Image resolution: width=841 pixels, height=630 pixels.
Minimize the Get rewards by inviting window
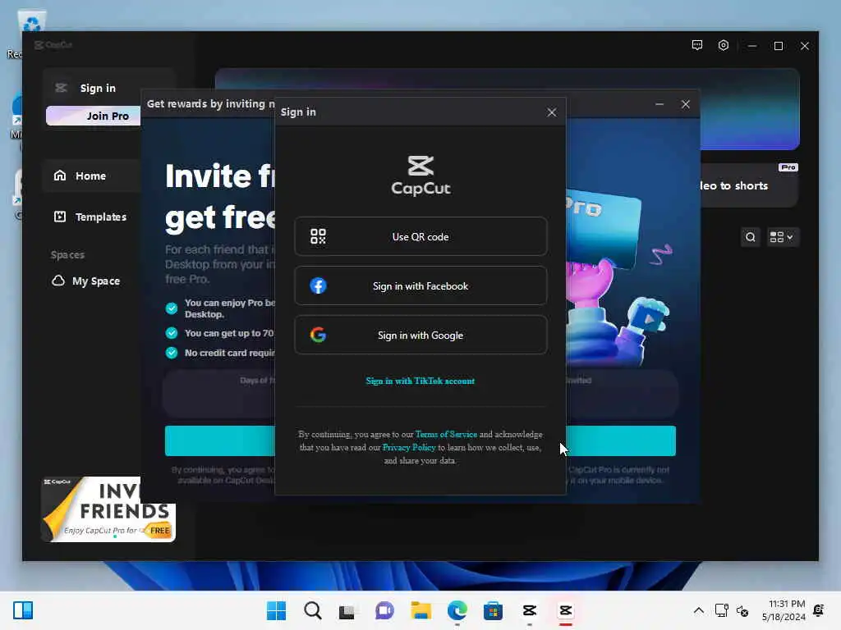coord(659,104)
